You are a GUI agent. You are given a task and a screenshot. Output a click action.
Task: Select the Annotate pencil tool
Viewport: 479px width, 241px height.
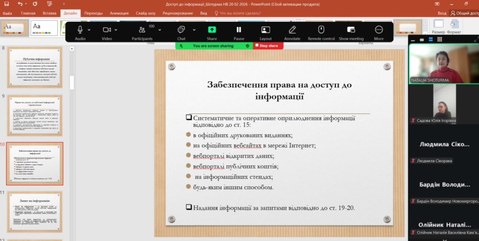(292, 30)
